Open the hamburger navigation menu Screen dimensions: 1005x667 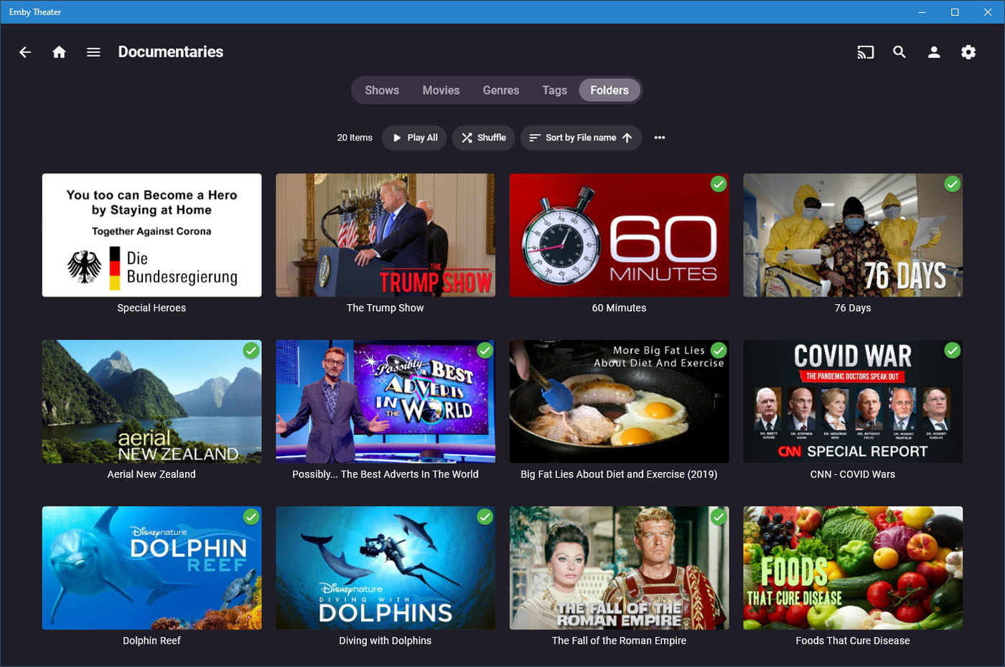coord(93,52)
